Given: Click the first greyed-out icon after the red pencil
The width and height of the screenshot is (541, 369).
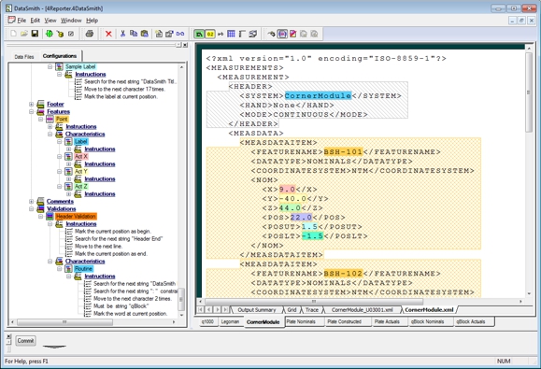Looking at the screenshot, I should [304, 34].
